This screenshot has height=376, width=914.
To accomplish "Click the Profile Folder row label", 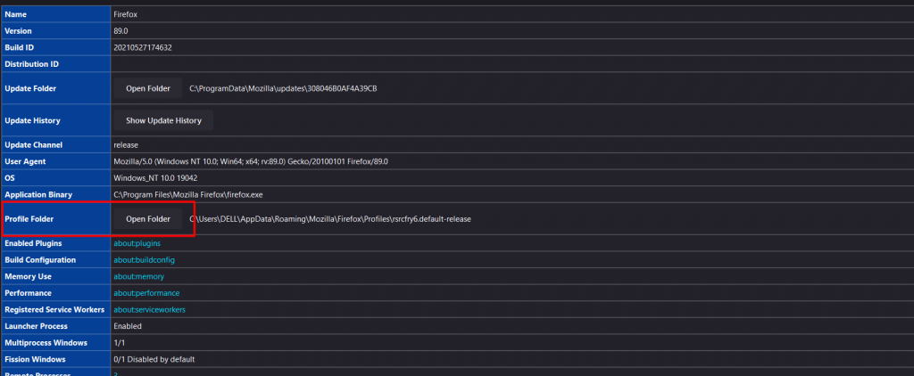I will point(29,218).
